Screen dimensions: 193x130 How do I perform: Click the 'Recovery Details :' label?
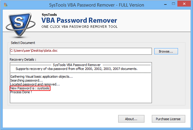[x=23, y=60]
